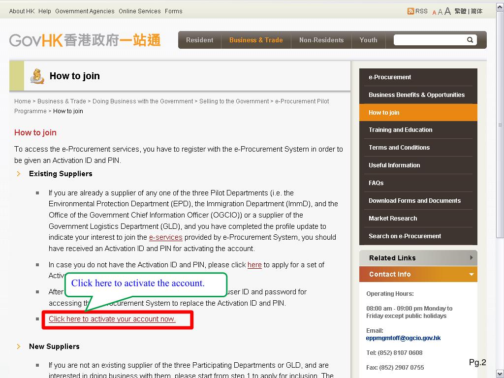Open About HK top link

point(22,11)
